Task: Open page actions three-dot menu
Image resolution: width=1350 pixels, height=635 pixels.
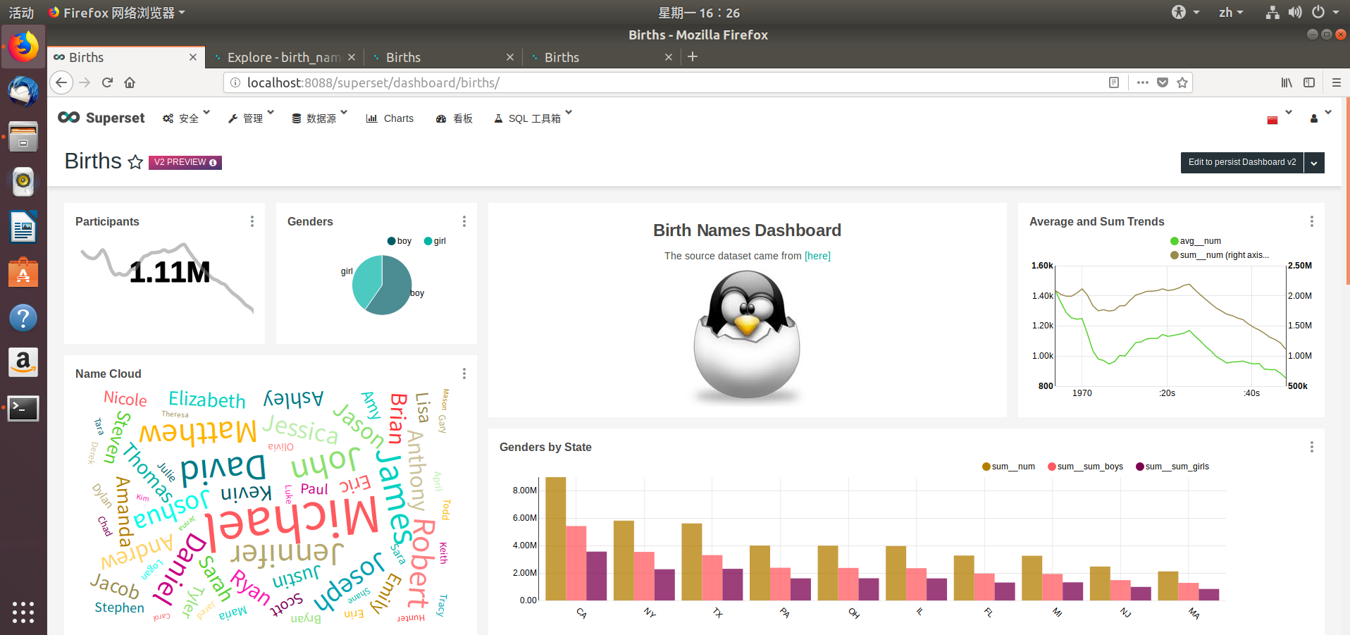Action: 1143,82
